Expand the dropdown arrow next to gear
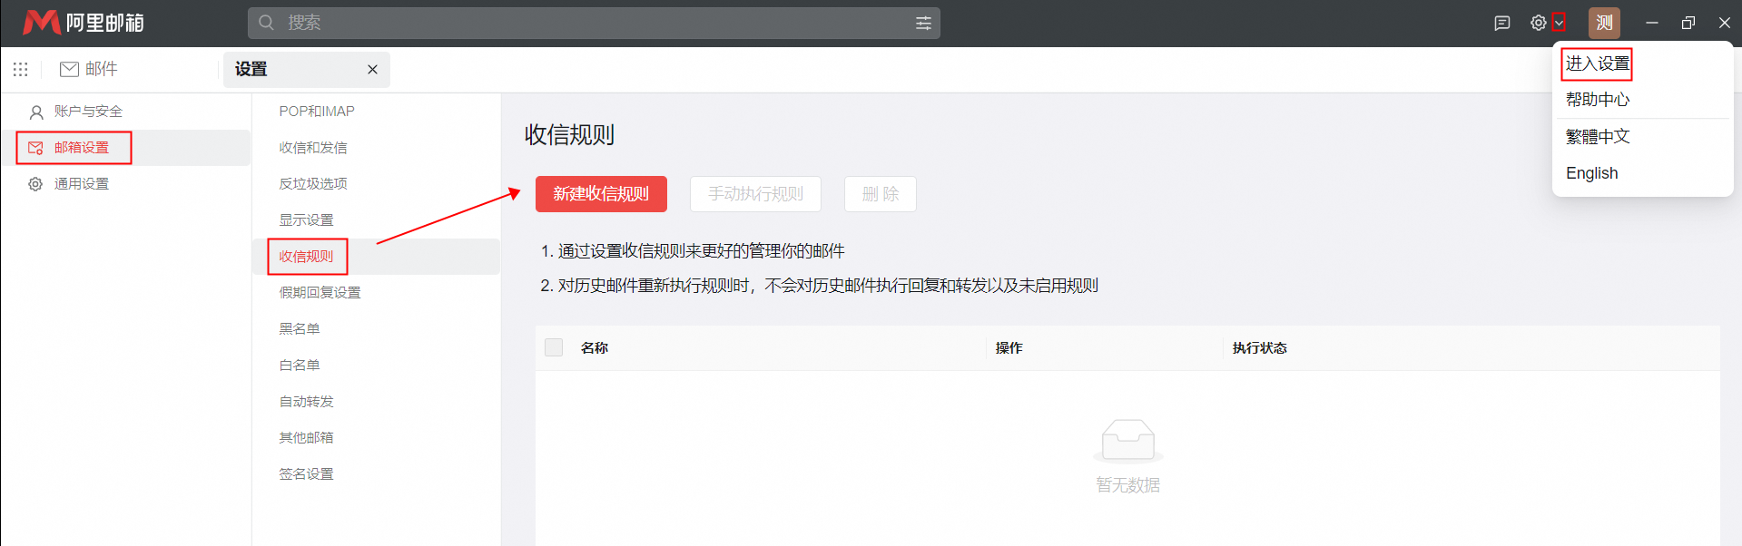The width and height of the screenshot is (1742, 546). pos(1559,24)
